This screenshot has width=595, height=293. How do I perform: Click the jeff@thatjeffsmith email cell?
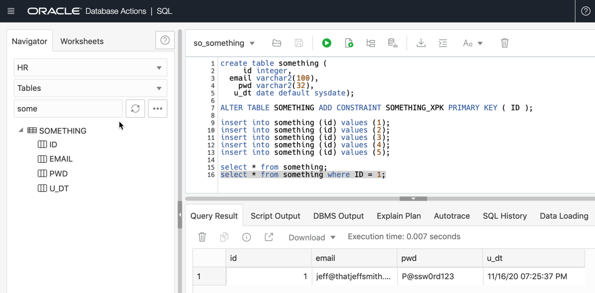point(355,276)
